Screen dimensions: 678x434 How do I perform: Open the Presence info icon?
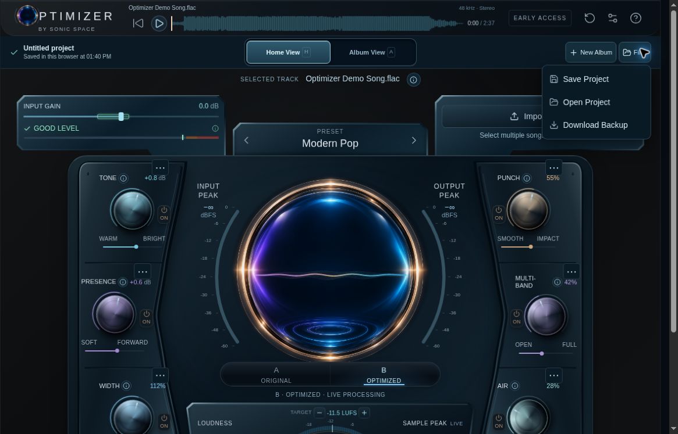(x=123, y=282)
